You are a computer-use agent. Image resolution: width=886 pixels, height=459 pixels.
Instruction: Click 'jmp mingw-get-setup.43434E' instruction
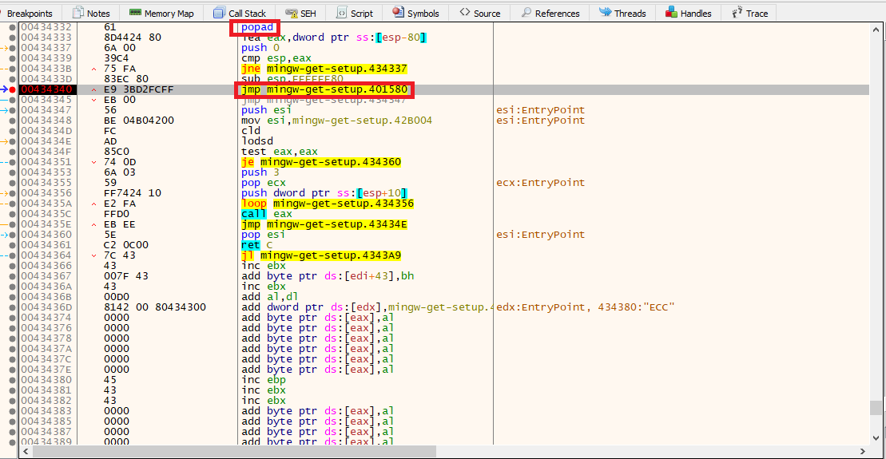coord(324,224)
